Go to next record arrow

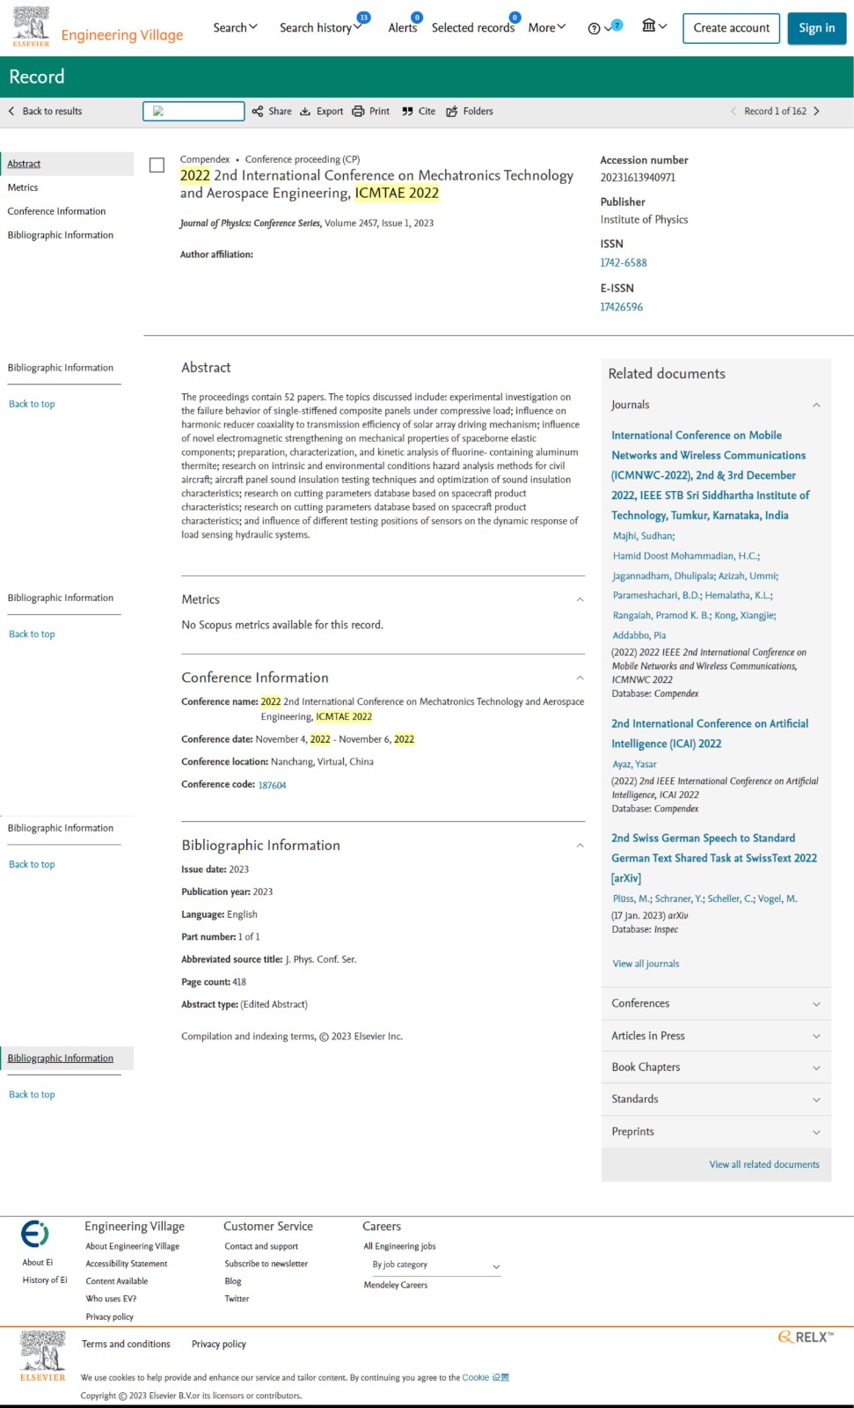click(x=816, y=112)
